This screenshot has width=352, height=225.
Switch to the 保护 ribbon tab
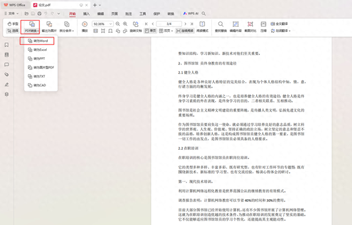click(156, 14)
